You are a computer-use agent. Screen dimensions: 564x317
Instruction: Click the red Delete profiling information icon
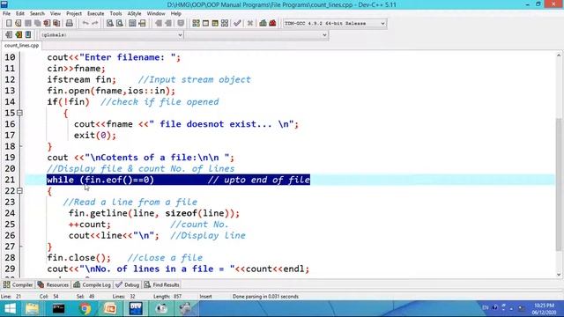272,24
